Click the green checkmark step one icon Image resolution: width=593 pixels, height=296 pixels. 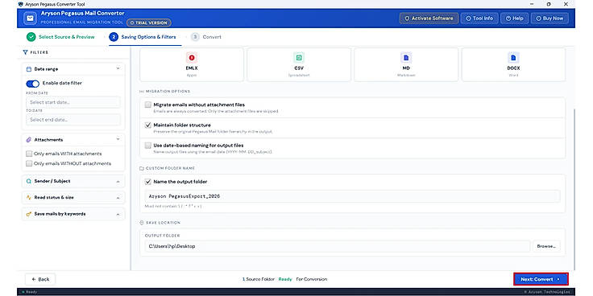[x=31, y=37]
